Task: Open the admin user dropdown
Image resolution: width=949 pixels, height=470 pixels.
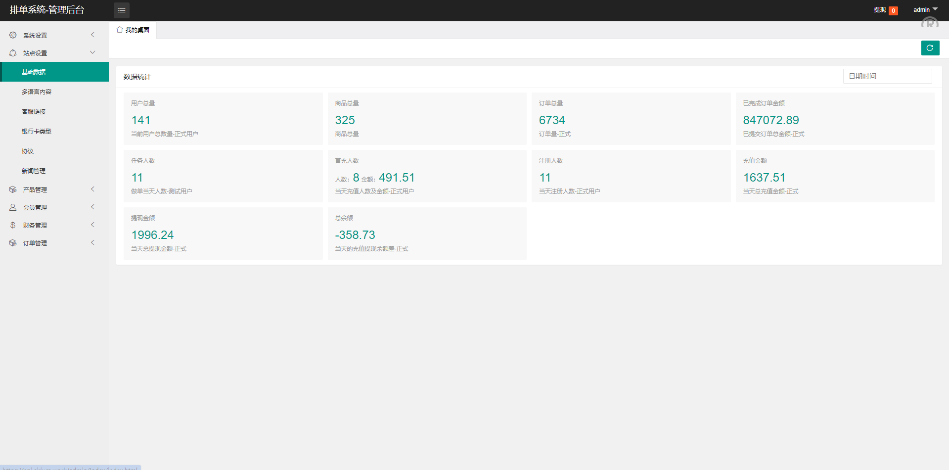Action: (925, 10)
